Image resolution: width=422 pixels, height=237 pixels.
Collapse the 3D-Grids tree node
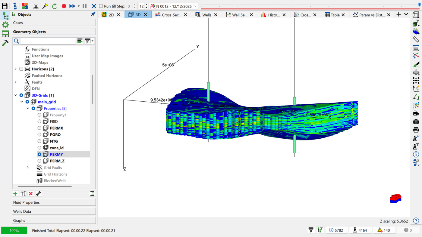[x=16, y=95]
